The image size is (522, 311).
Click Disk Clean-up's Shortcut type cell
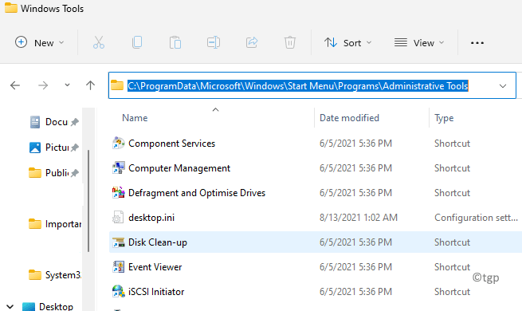452,242
